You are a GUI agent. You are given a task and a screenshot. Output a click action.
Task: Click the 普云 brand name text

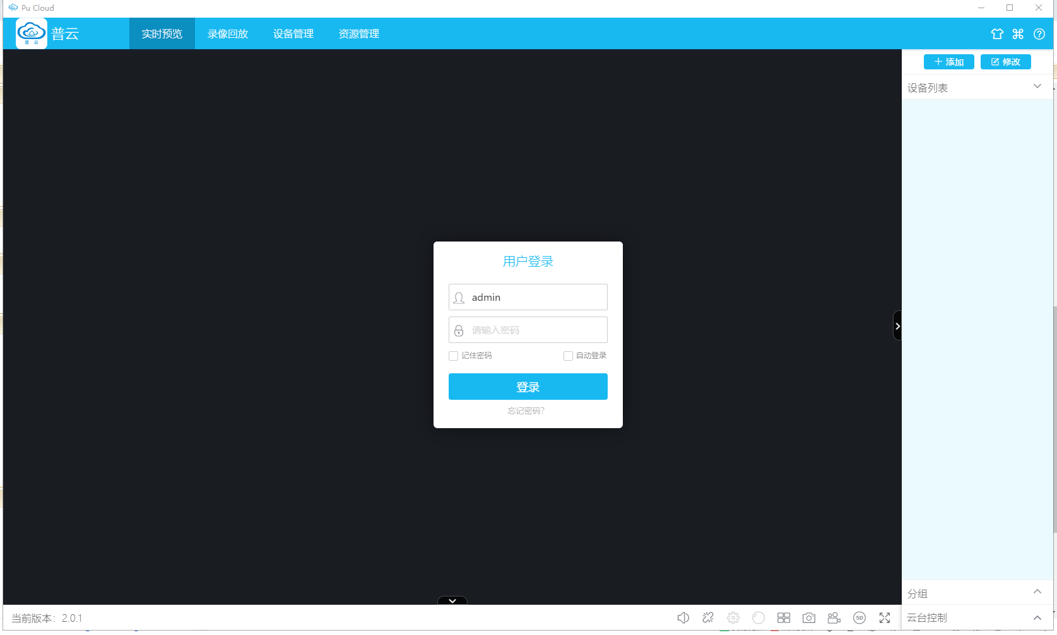tap(65, 34)
